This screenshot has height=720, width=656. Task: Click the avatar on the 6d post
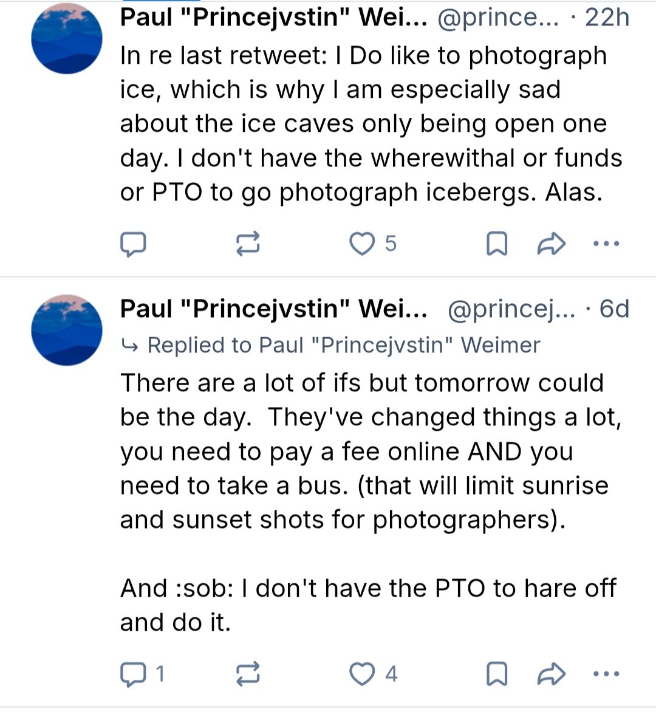point(67,329)
